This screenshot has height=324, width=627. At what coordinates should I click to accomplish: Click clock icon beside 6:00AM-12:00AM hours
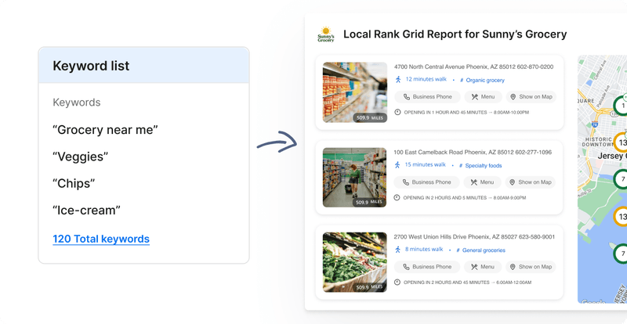[397, 282]
